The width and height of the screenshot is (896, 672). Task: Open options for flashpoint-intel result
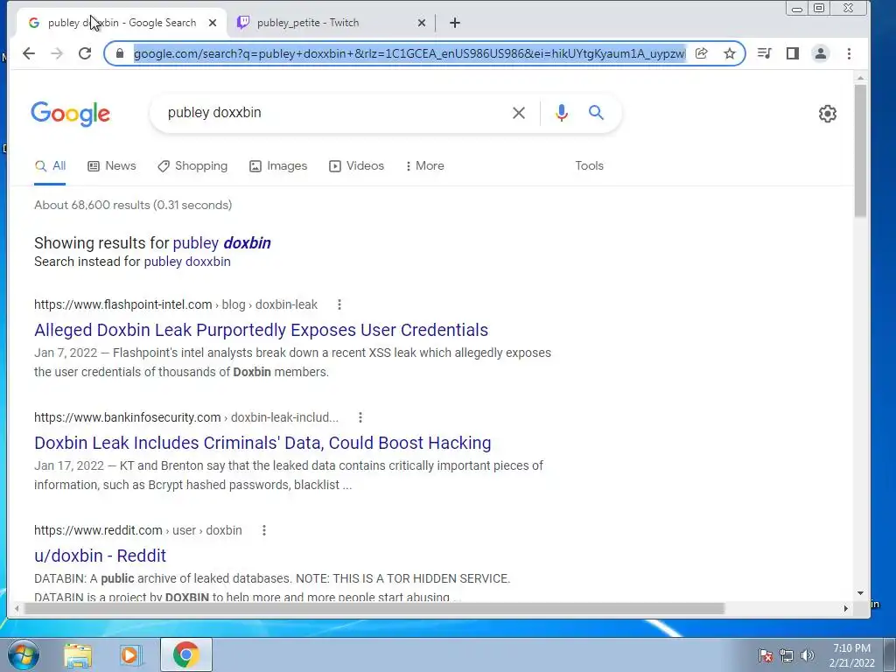[339, 304]
